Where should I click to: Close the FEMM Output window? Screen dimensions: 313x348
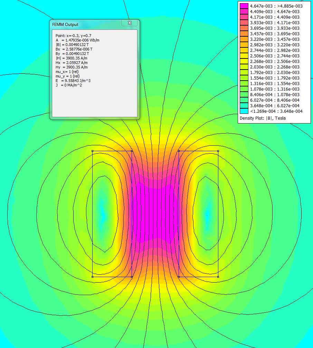point(130,23)
